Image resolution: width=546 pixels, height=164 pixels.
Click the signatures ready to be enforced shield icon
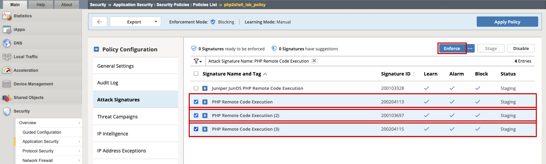point(194,49)
